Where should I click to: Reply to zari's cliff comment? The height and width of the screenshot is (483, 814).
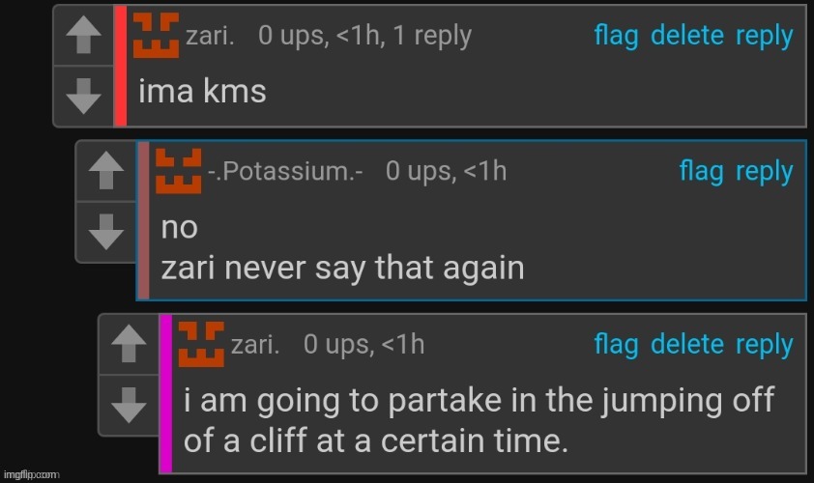click(x=764, y=344)
